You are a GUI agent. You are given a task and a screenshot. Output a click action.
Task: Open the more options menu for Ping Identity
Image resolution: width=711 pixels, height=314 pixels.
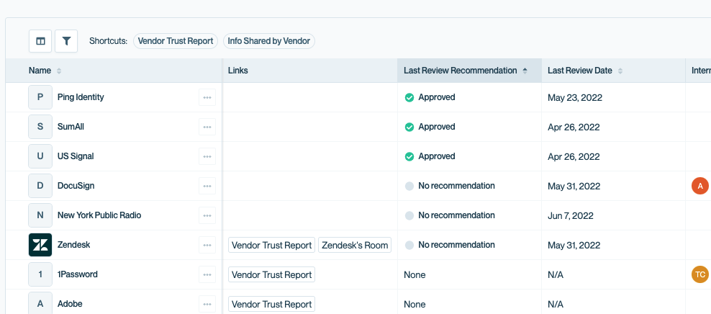(207, 97)
